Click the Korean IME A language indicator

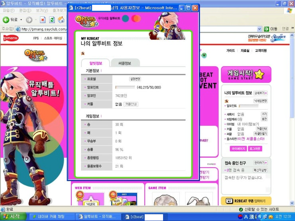[246, 217]
